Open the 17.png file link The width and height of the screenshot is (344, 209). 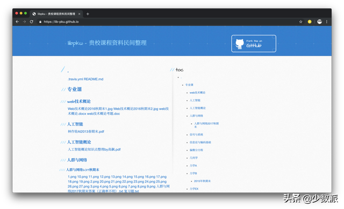(161, 177)
